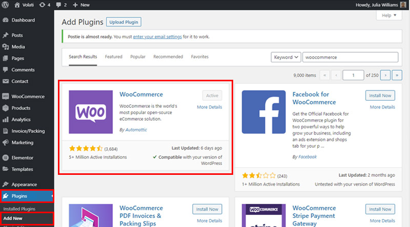Image resolution: width=410 pixels, height=227 pixels.
Task: Open WooCommerce PDF Invoices title link
Action: point(141,216)
